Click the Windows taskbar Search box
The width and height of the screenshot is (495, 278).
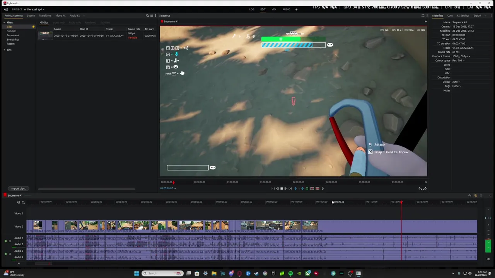[x=162, y=273]
